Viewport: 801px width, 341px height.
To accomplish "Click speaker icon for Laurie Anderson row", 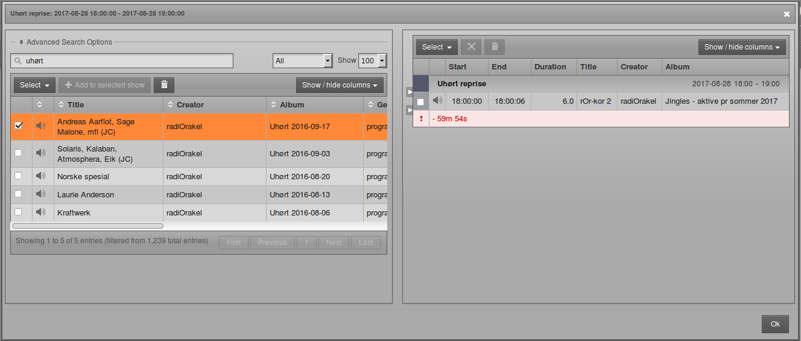I will 40,194.
